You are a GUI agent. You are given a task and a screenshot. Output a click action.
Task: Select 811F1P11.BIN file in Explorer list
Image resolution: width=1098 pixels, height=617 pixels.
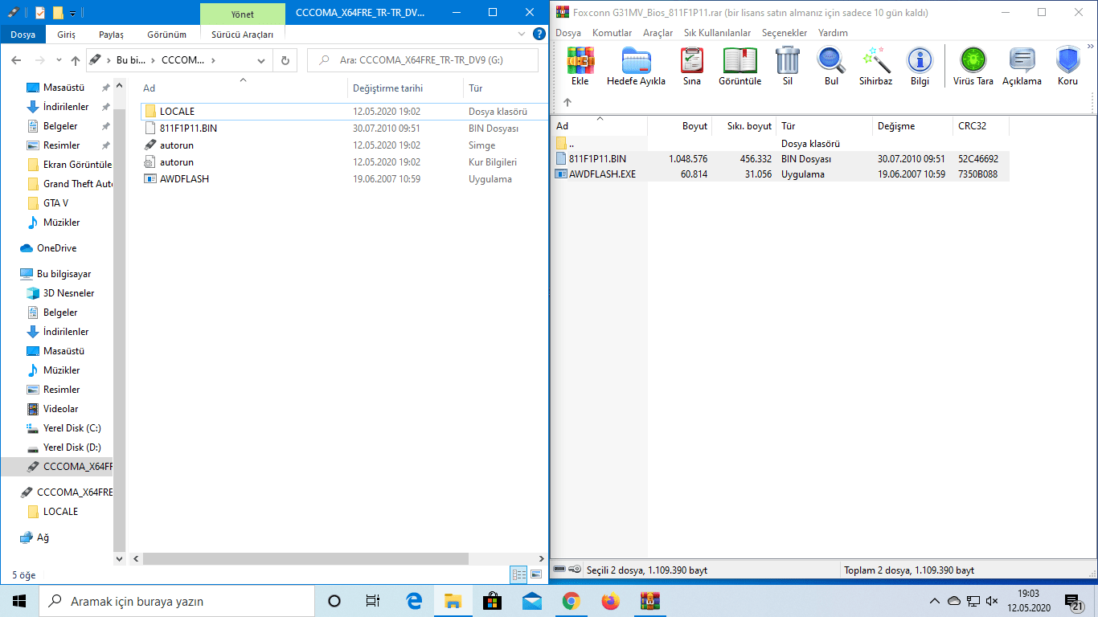click(x=188, y=129)
